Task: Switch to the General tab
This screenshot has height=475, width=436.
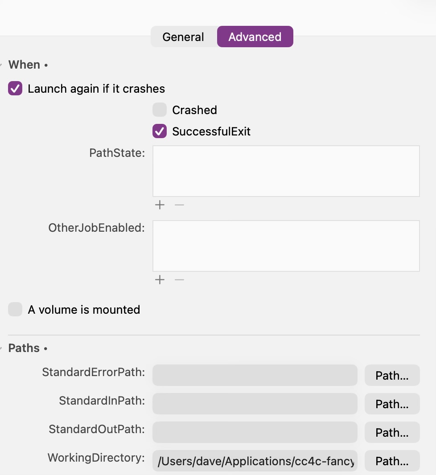Action: click(x=183, y=37)
